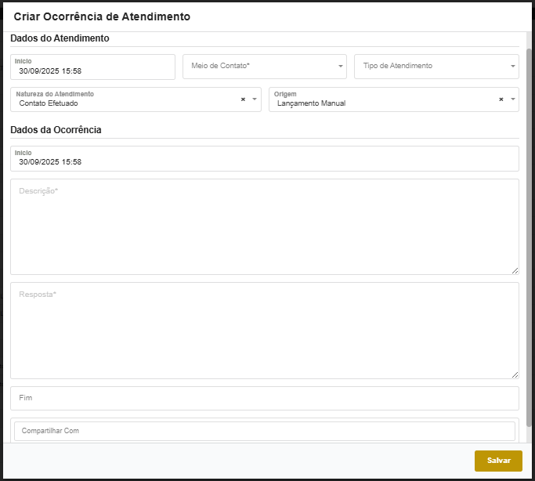Viewport: 535px width, 481px height.
Task: Click the Meio de Contato placeholder text
Action: pyautogui.click(x=220, y=67)
